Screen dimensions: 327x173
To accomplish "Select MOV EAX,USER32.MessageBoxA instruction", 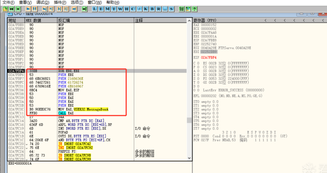I will 83,109.
